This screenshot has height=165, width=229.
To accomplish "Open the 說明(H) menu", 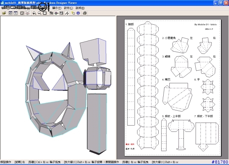I will pos(80,8).
